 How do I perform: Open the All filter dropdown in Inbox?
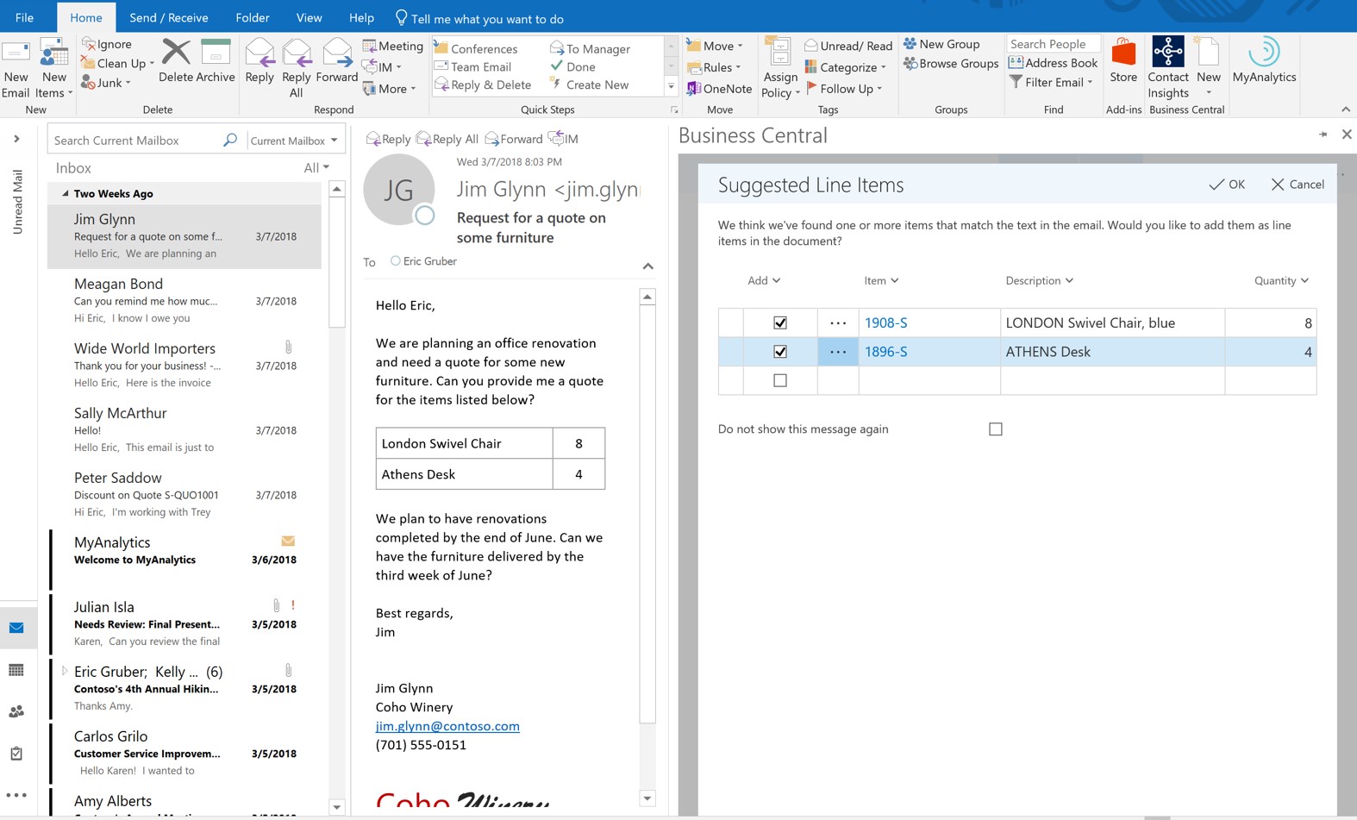[316, 168]
